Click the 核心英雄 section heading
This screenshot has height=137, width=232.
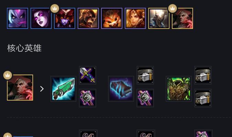(24, 48)
